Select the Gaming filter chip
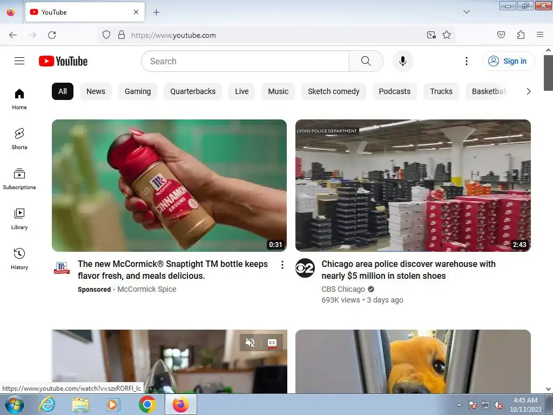 pyautogui.click(x=138, y=91)
